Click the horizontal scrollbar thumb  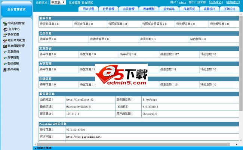133,144
